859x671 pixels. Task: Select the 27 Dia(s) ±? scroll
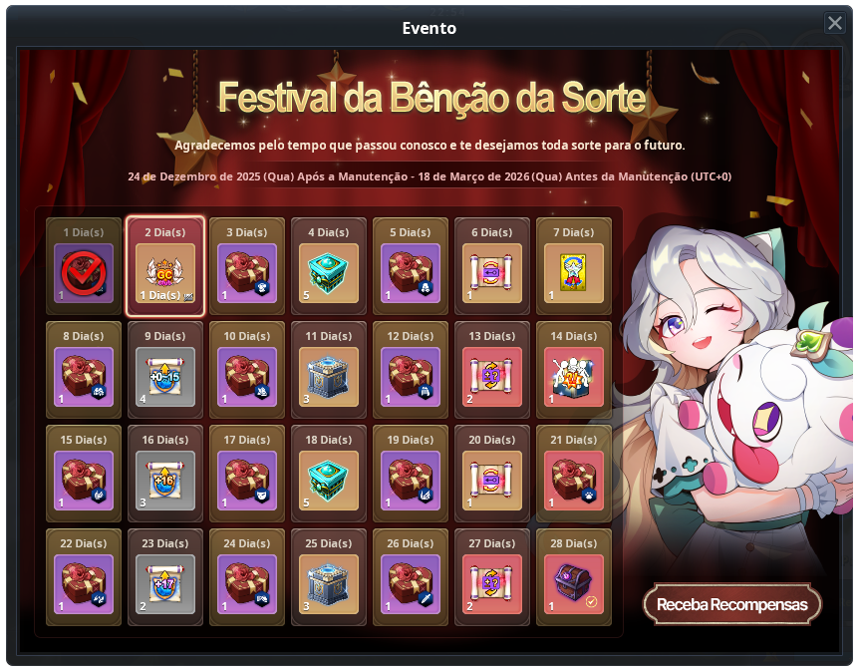pyautogui.click(x=492, y=584)
